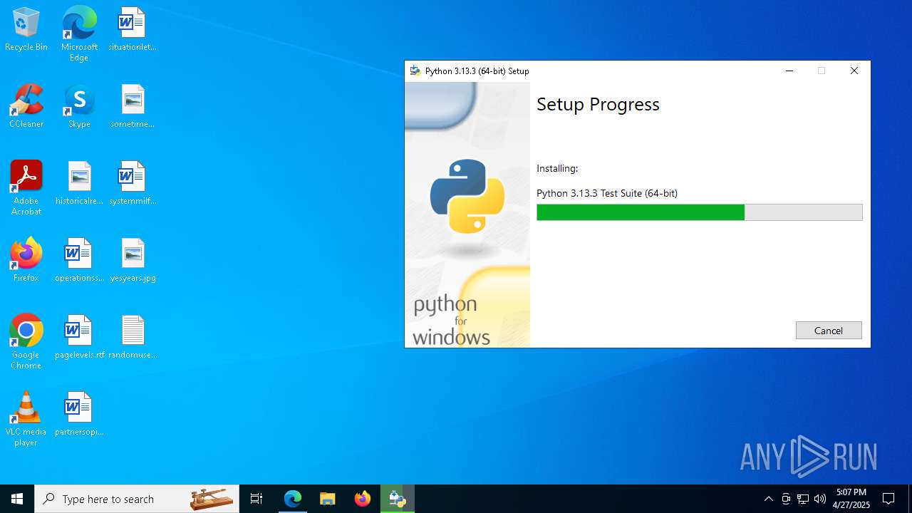
Task: Select the randomuse text file icon
Action: (133, 337)
